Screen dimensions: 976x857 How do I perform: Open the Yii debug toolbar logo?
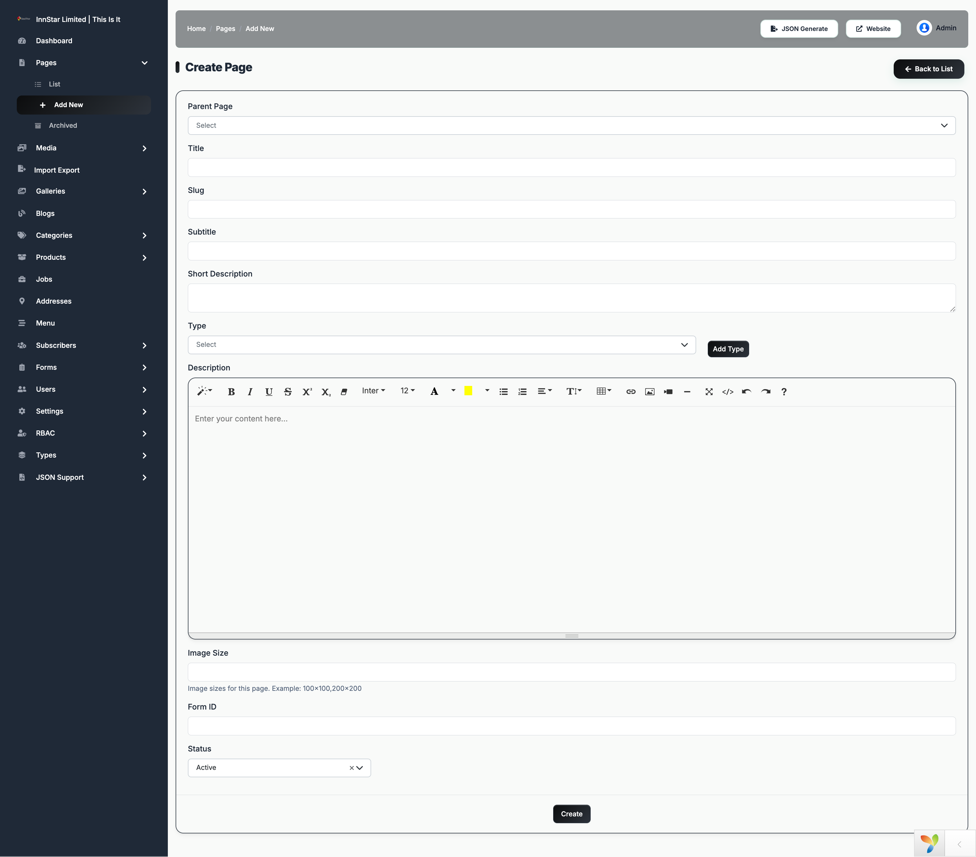click(930, 843)
